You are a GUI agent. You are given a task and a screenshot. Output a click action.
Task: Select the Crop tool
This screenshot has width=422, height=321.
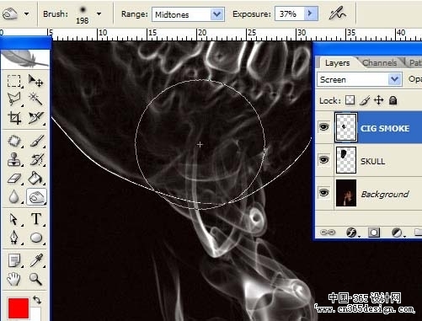pyautogui.click(x=14, y=117)
